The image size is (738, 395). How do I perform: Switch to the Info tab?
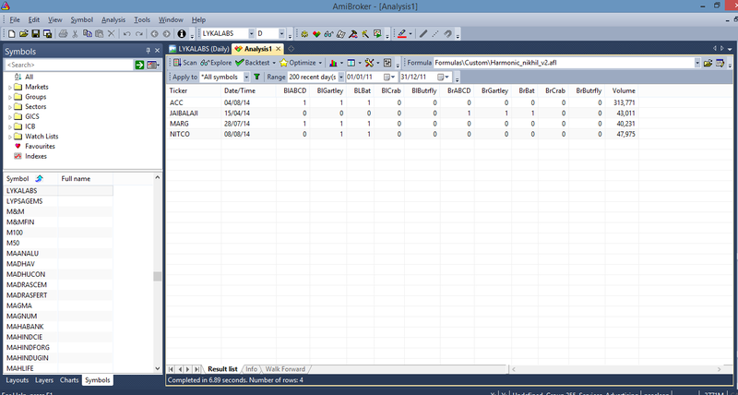click(251, 369)
